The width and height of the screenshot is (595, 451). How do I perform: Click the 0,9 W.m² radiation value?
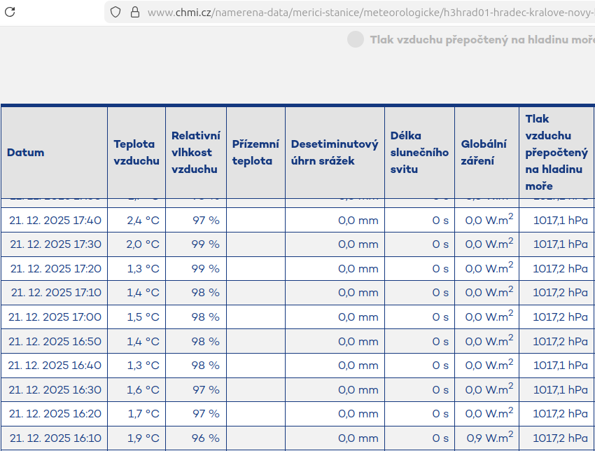click(x=489, y=438)
